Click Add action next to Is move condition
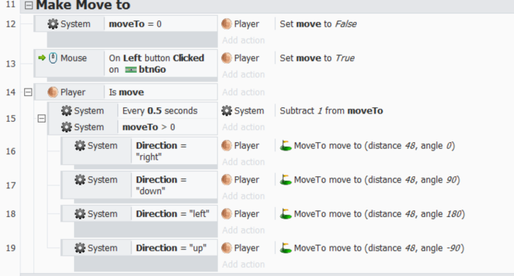The width and height of the screenshot is (514, 276). 243,92
